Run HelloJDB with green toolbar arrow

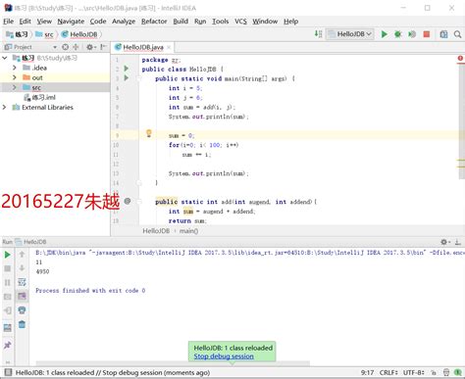(x=385, y=34)
